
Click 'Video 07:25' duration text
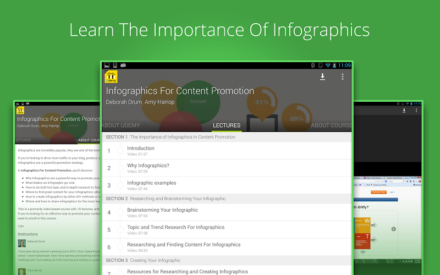[137, 172]
